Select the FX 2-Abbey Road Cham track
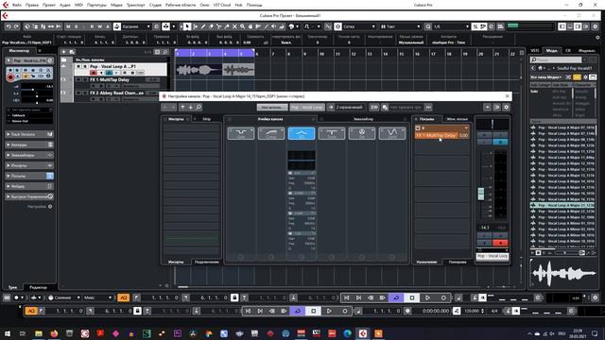This screenshot has height=340, width=605. pyautogui.click(x=116, y=93)
